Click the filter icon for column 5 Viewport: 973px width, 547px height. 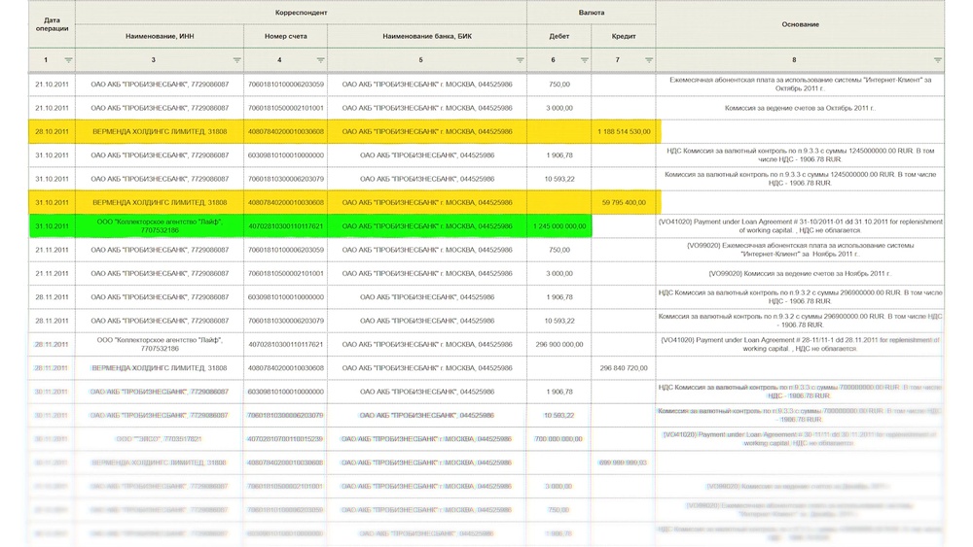[520, 60]
